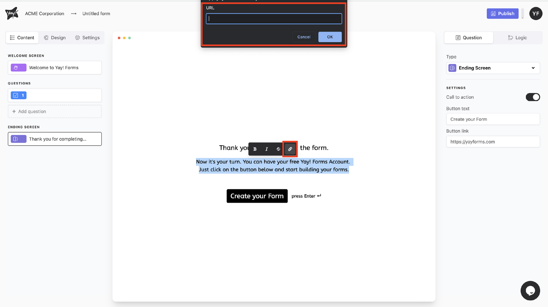Open the chat support bubble
This screenshot has height=307, width=548.
(x=530, y=291)
